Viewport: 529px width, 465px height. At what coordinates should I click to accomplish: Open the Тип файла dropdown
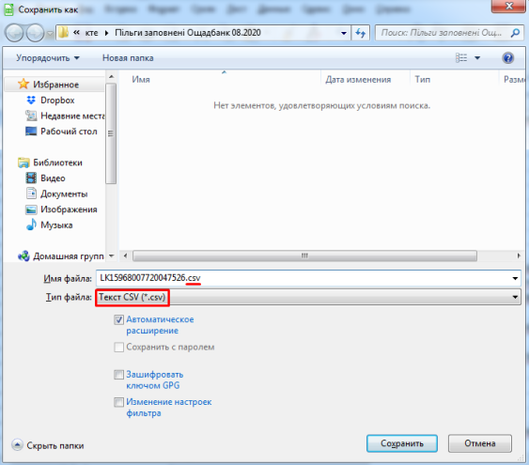pyautogui.click(x=308, y=297)
